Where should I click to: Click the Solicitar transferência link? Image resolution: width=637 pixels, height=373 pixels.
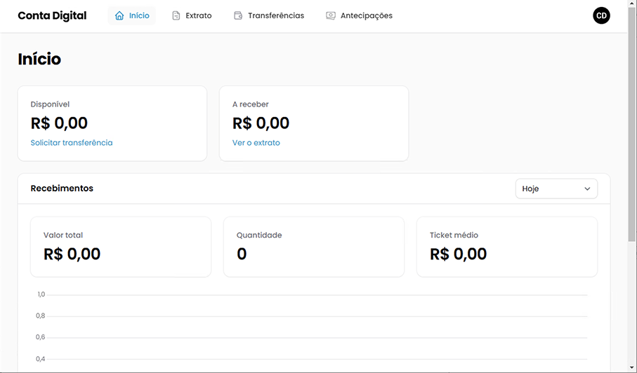click(72, 142)
